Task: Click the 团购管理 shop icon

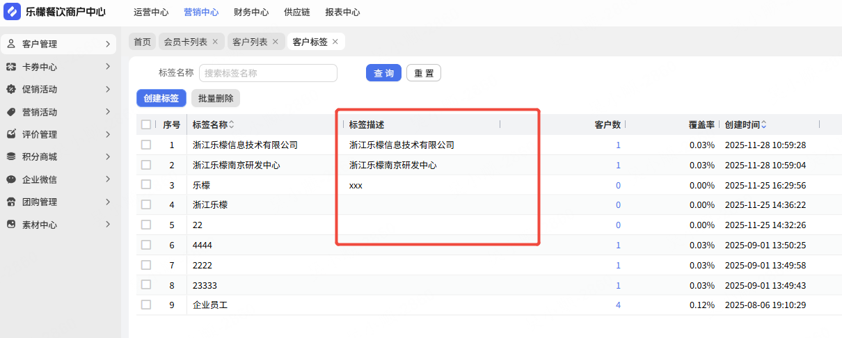Action: (x=11, y=202)
